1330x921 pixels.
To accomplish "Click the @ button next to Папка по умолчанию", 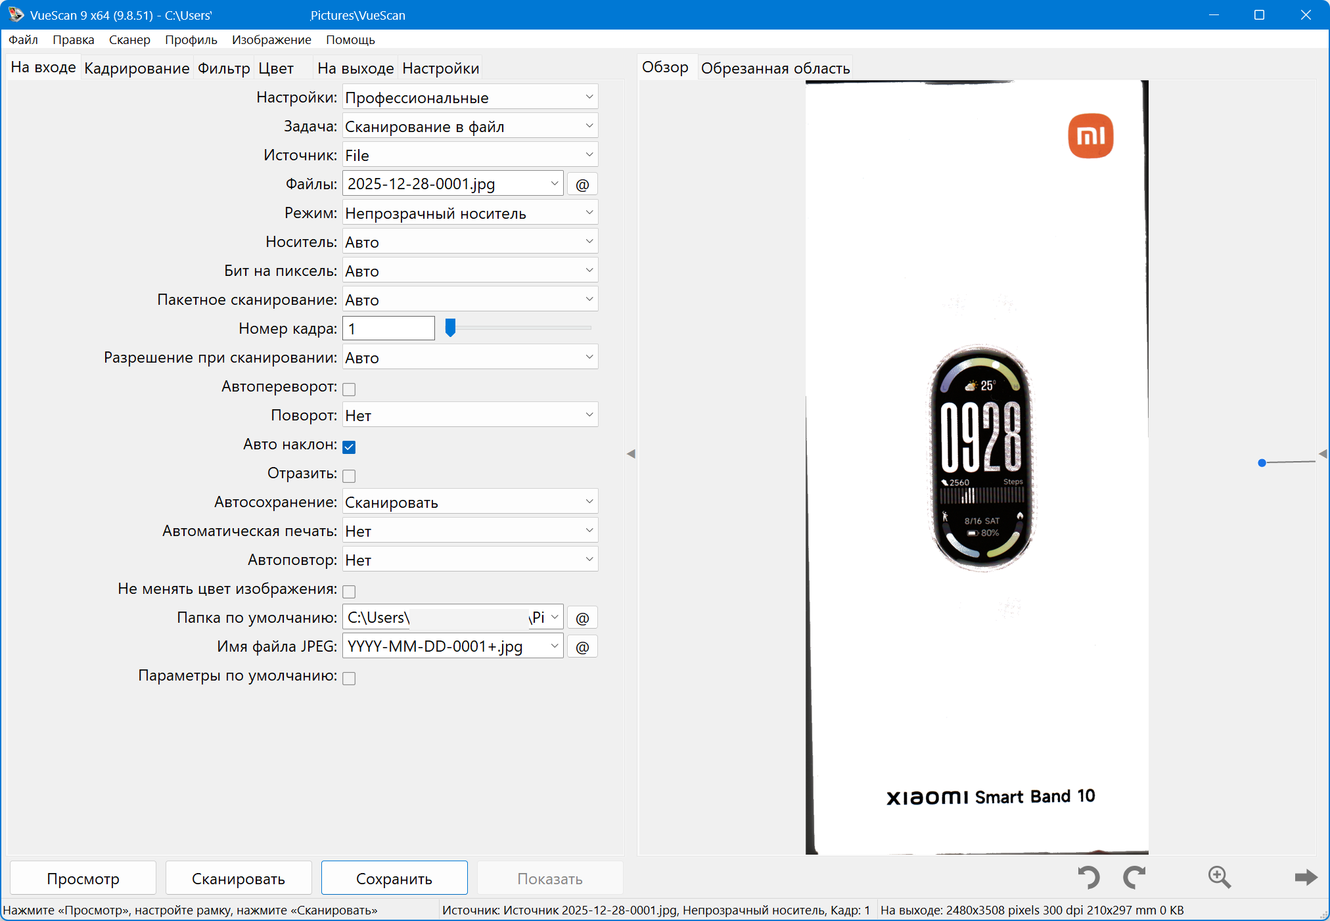I will [582, 618].
